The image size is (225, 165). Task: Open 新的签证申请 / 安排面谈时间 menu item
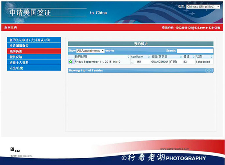[34, 40]
